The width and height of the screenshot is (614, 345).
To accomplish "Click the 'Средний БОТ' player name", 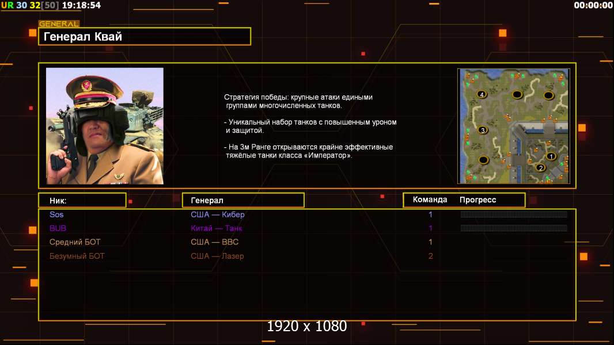I will pyautogui.click(x=75, y=242).
